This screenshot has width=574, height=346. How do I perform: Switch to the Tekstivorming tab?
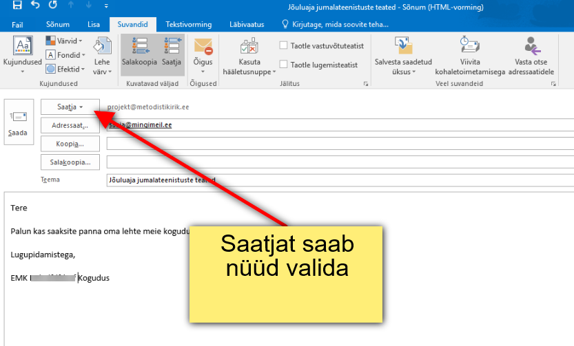pos(188,24)
